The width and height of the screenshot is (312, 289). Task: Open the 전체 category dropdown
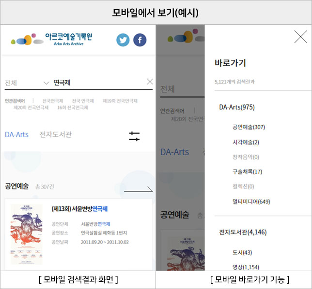27,83
